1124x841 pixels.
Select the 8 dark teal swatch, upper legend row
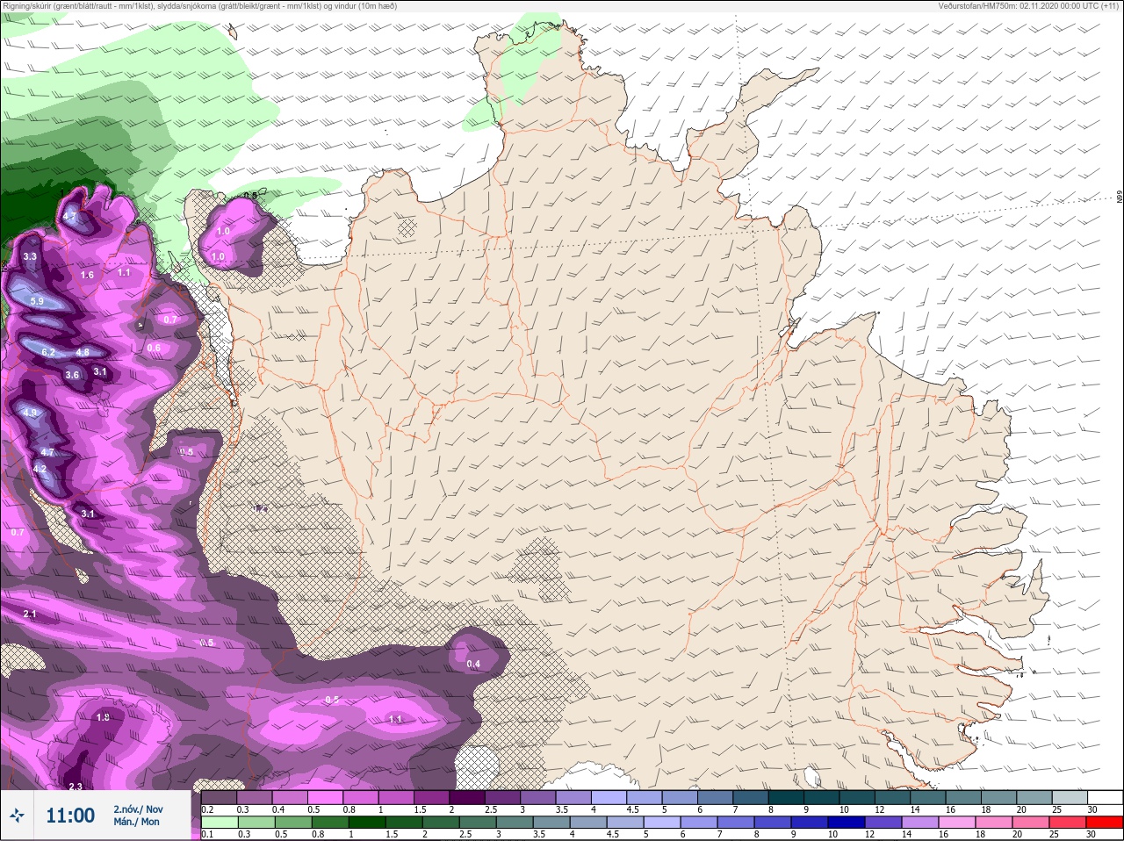[787, 797]
